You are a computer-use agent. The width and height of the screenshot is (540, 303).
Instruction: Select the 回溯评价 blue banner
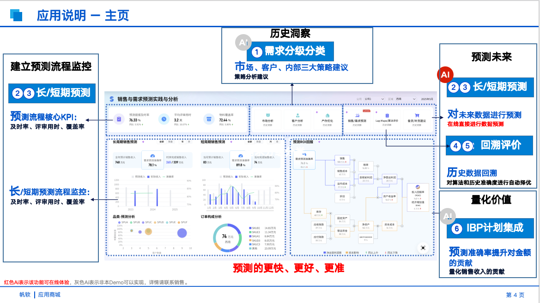(x=488, y=145)
